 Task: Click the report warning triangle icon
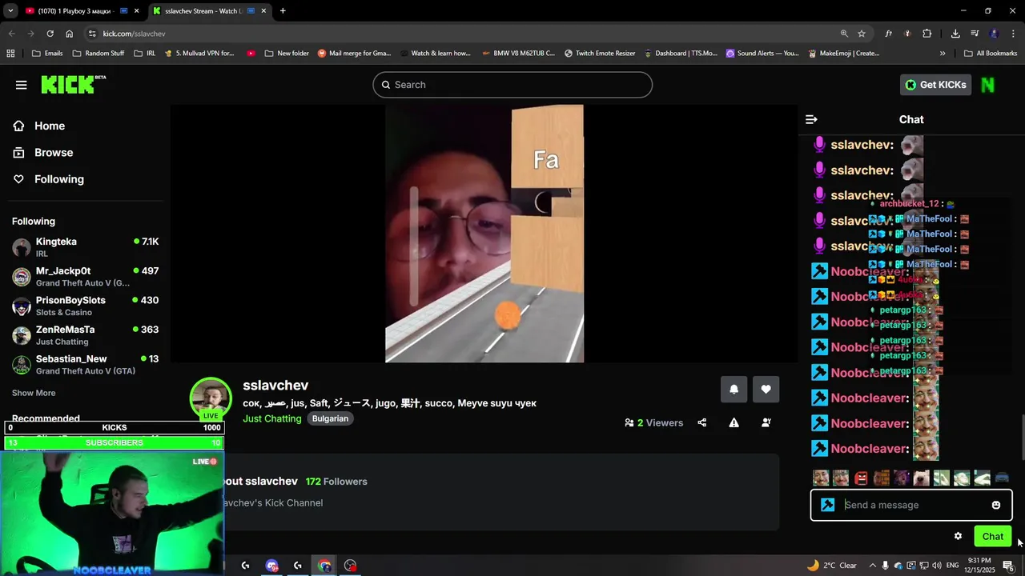click(x=734, y=422)
